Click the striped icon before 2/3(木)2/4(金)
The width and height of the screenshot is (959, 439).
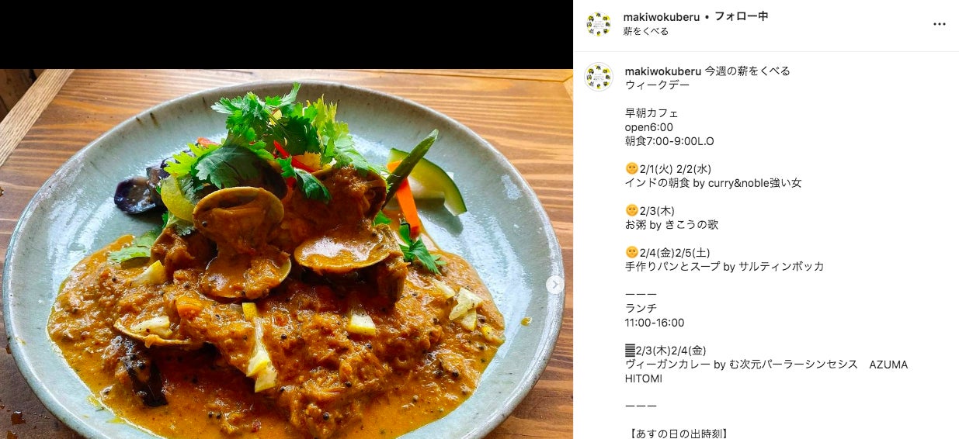click(629, 351)
